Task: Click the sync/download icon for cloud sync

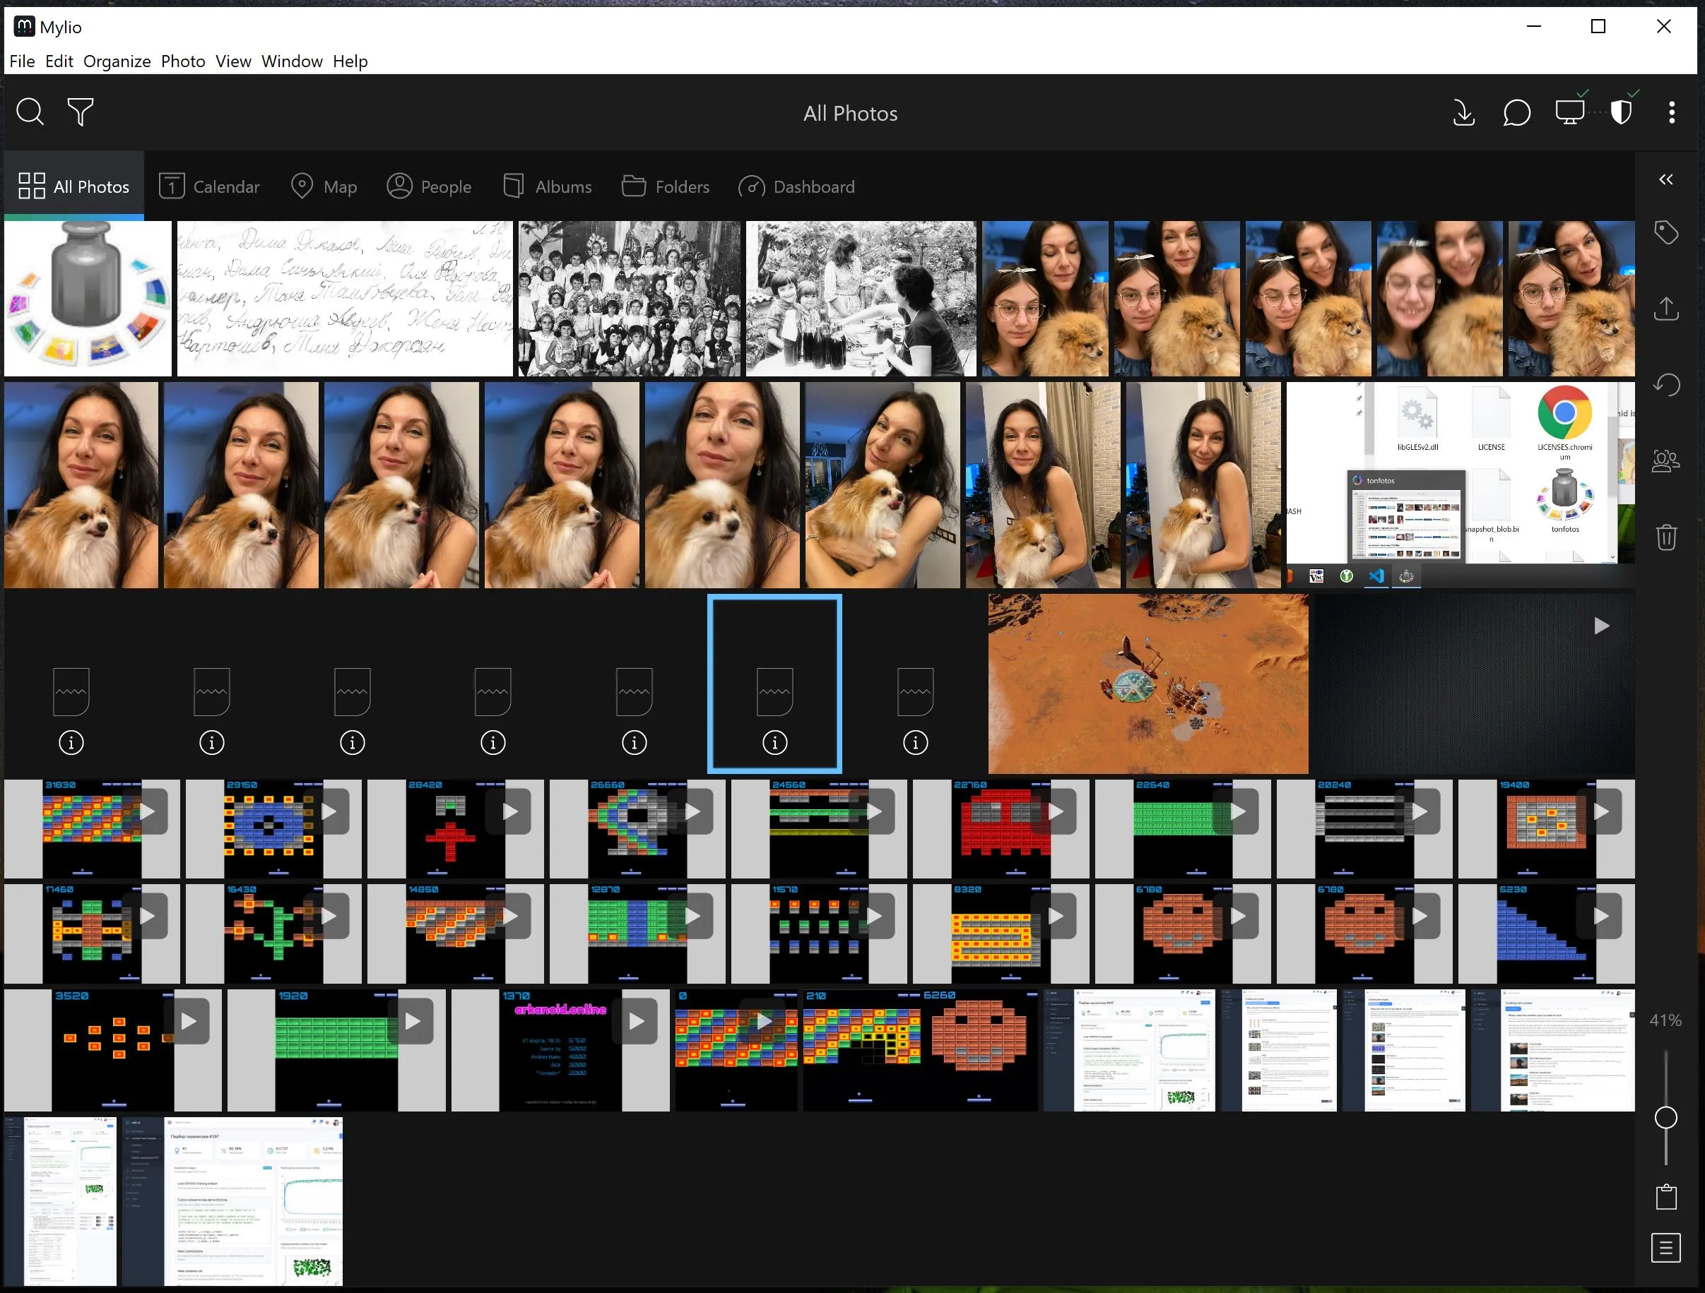Action: (x=1463, y=113)
